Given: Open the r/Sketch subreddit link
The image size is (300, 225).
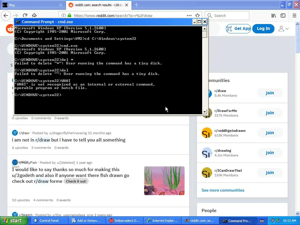Looking at the screenshot, I should [x=26, y=215].
